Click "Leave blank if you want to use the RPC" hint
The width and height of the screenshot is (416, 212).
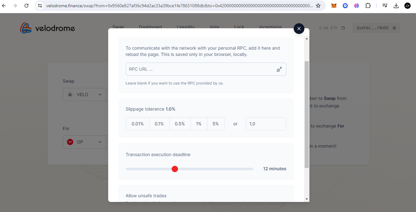pyautogui.click(x=175, y=83)
